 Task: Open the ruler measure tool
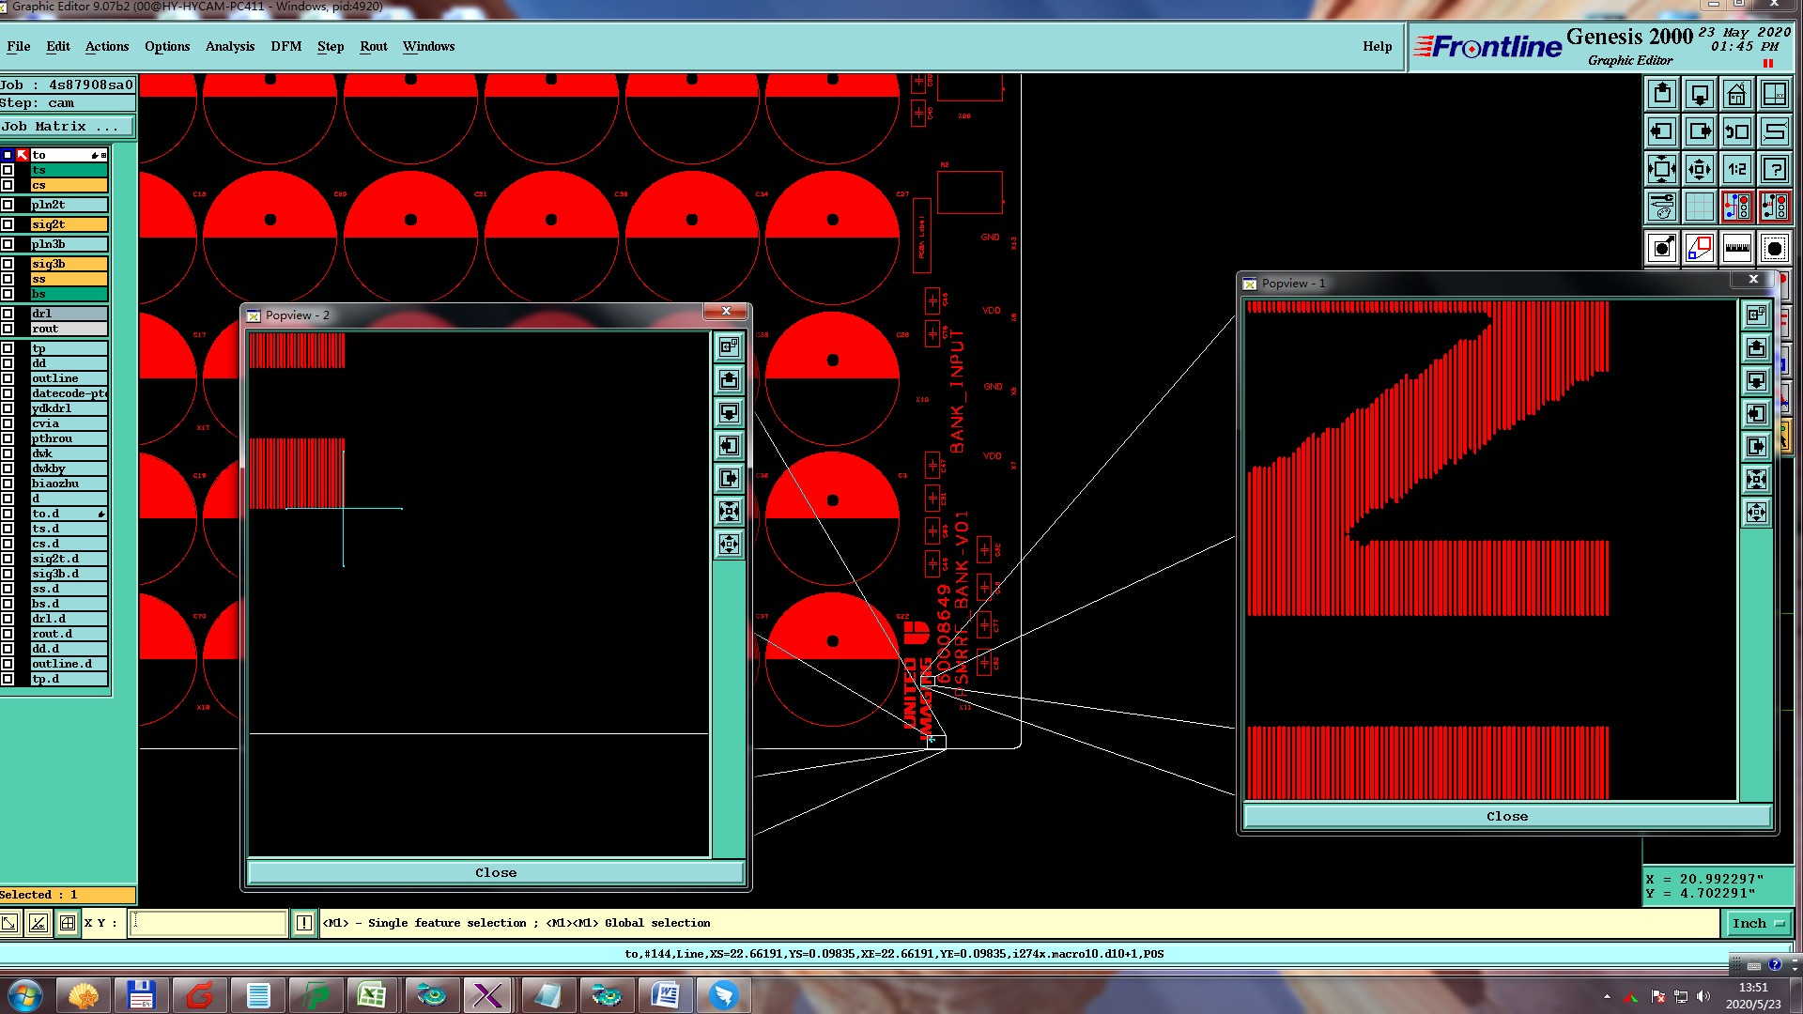coord(1736,248)
